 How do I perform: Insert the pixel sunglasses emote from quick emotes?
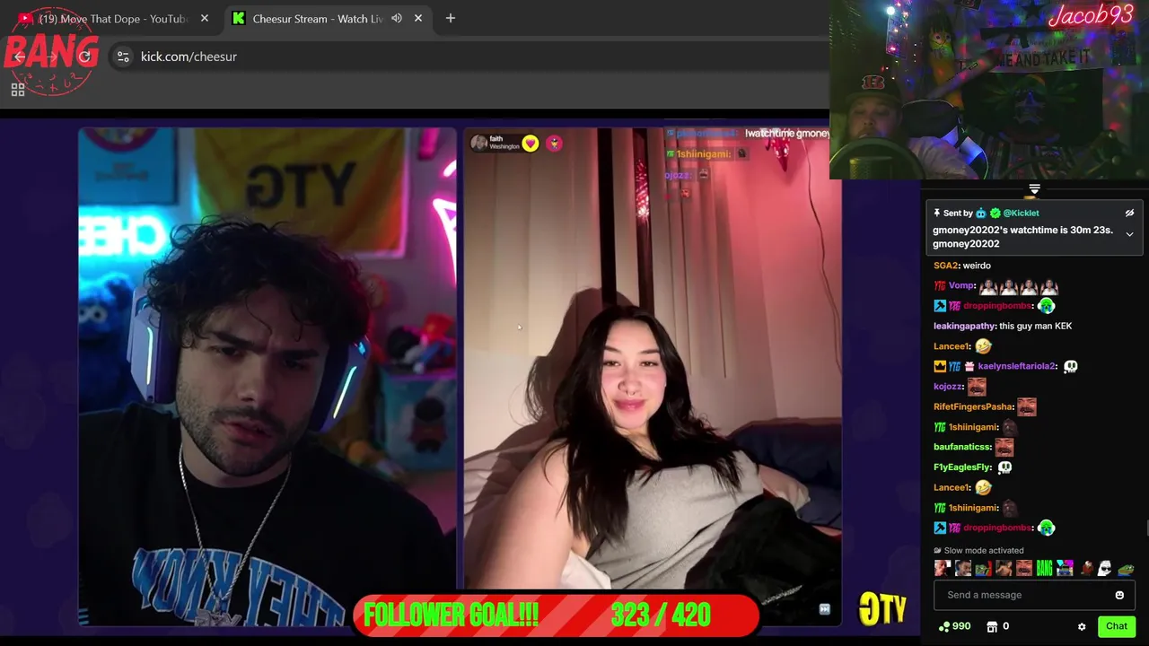pyautogui.click(x=1065, y=568)
